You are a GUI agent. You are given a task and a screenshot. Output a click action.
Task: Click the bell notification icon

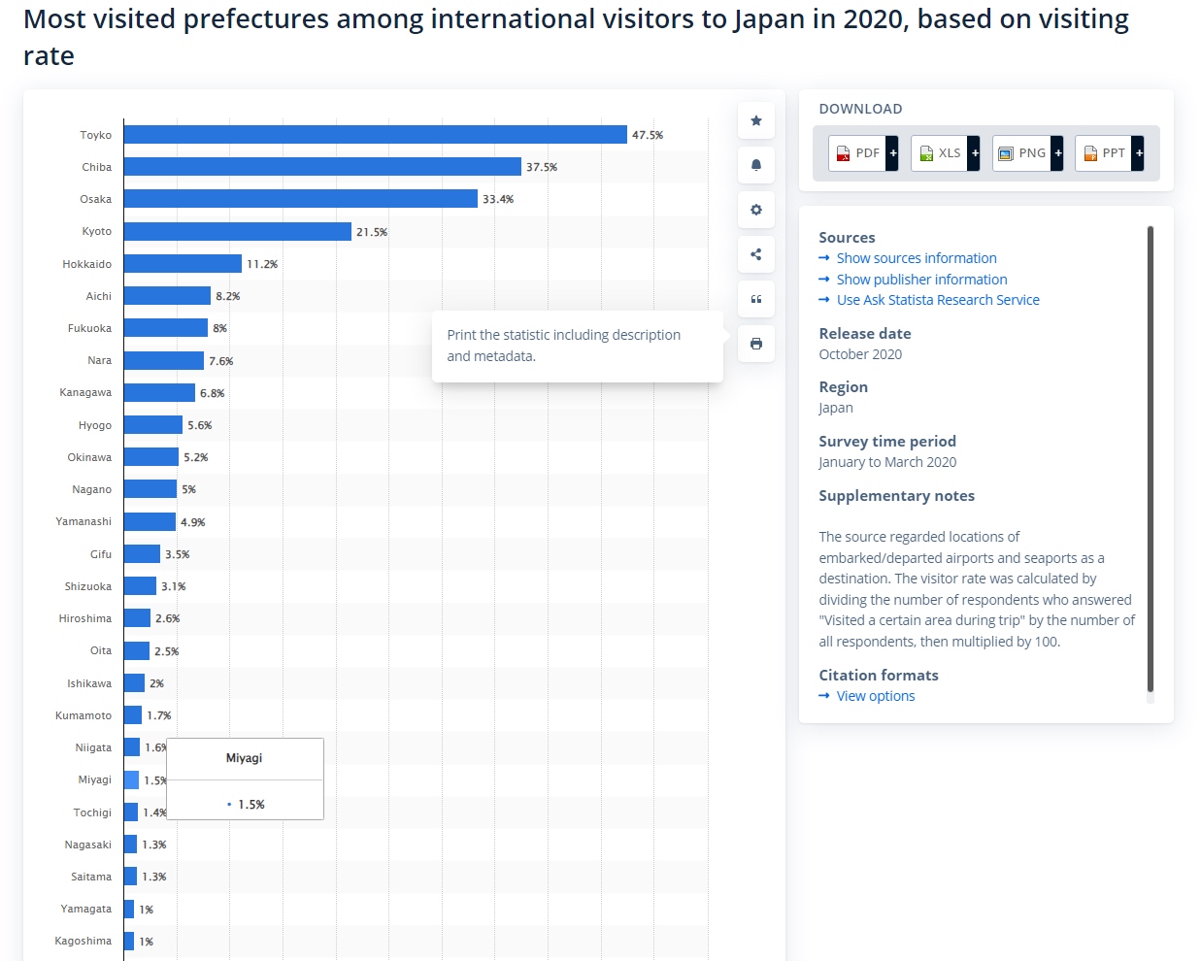pos(755,165)
